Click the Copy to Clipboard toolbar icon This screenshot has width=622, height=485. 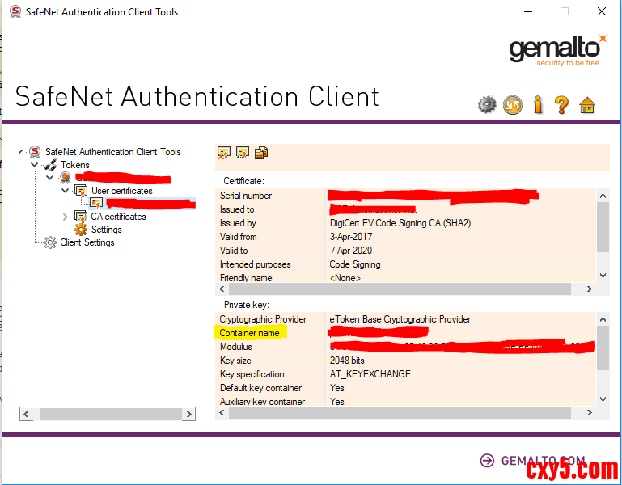coord(261,152)
